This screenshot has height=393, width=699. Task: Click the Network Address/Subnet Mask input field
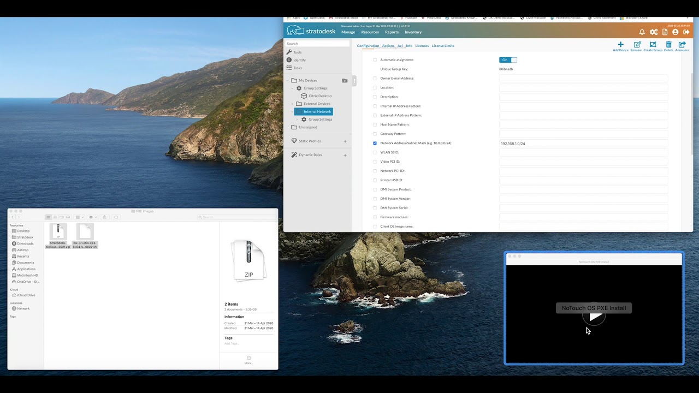pyautogui.click(x=583, y=144)
